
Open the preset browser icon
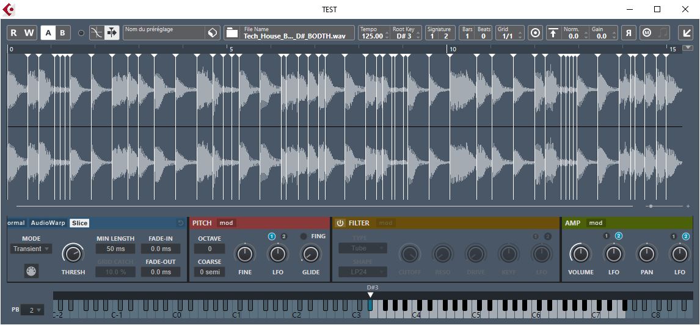(x=211, y=33)
